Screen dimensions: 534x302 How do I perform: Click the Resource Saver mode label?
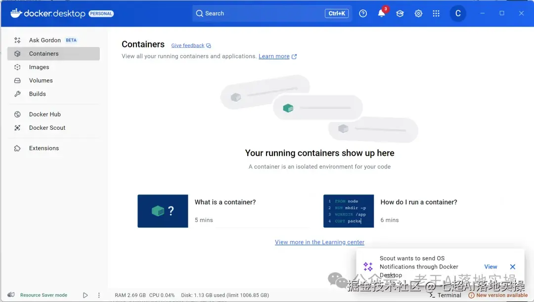pyautogui.click(x=44, y=295)
